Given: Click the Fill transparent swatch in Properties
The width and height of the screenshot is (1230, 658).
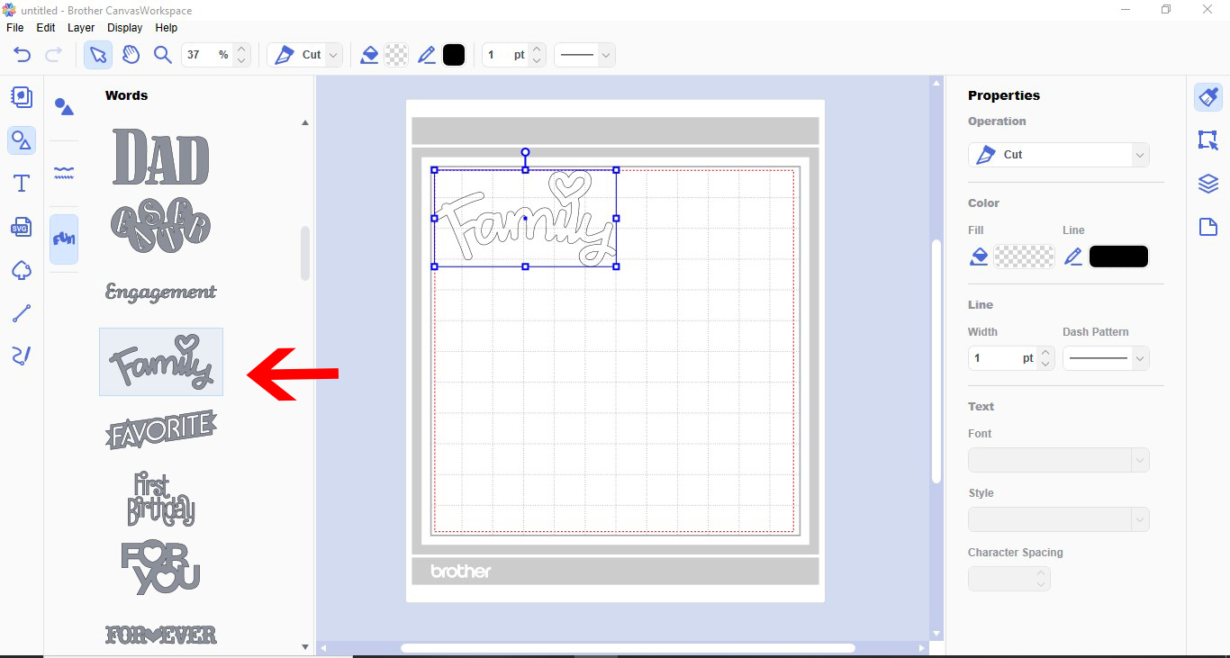Looking at the screenshot, I should (1024, 257).
